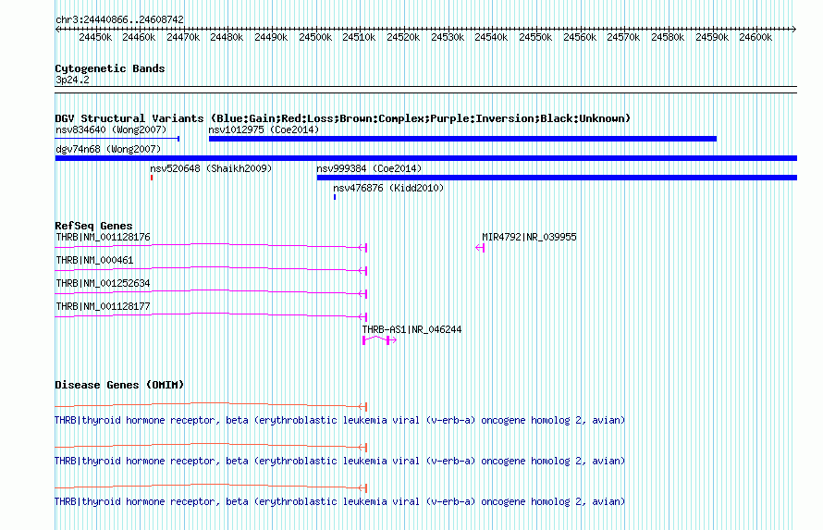Image resolution: width=823 pixels, height=530 pixels.
Task: Click the 24450k ruler tick label
Action: 95,37
